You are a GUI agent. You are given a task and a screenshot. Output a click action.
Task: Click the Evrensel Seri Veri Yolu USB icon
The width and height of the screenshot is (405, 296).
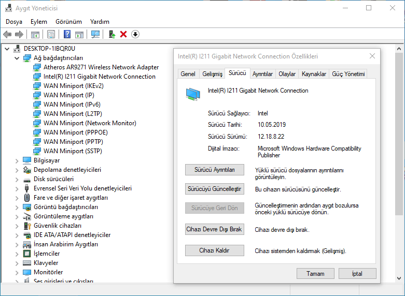point(27,188)
